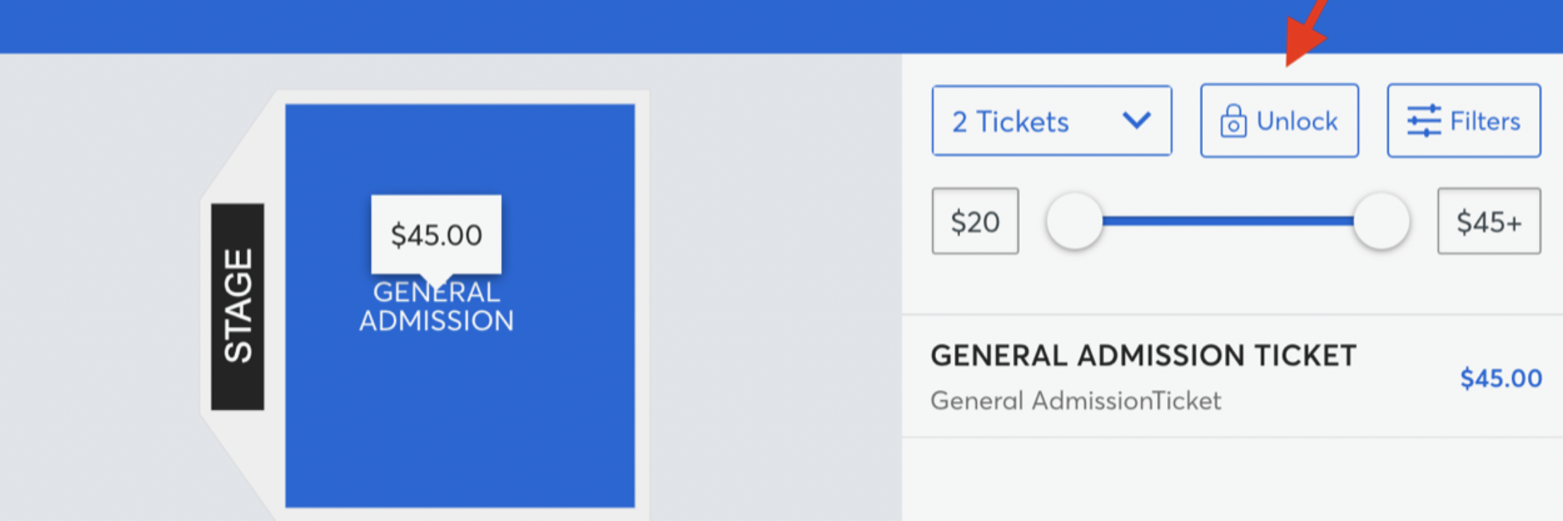Click the maximum price slider handle
Image resolution: width=1563 pixels, height=521 pixels.
click(x=1381, y=221)
